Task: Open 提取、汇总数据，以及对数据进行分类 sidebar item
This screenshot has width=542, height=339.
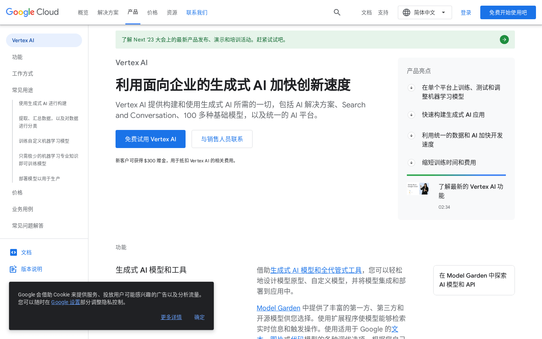Action: (x=49, y=122)
